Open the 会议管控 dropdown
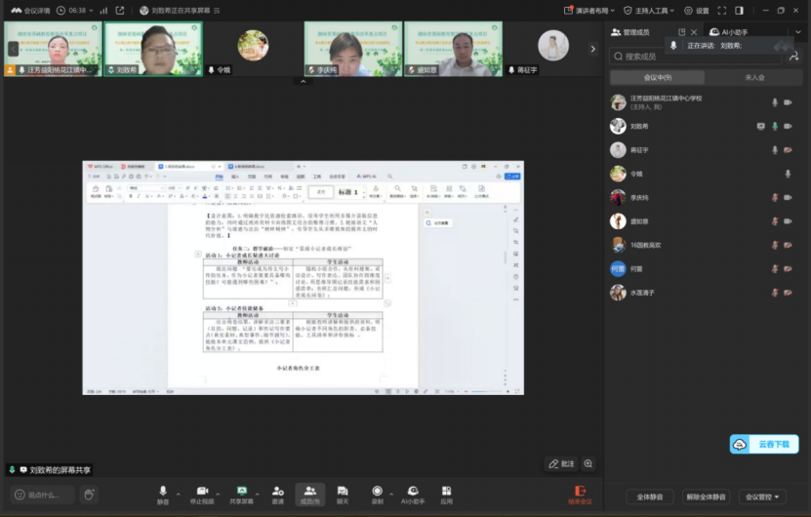Image resolution: width=811 pixels, height=517 pixels. (x=762, y=497)
